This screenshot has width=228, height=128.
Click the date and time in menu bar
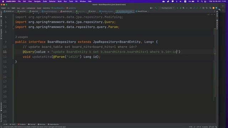217,1
